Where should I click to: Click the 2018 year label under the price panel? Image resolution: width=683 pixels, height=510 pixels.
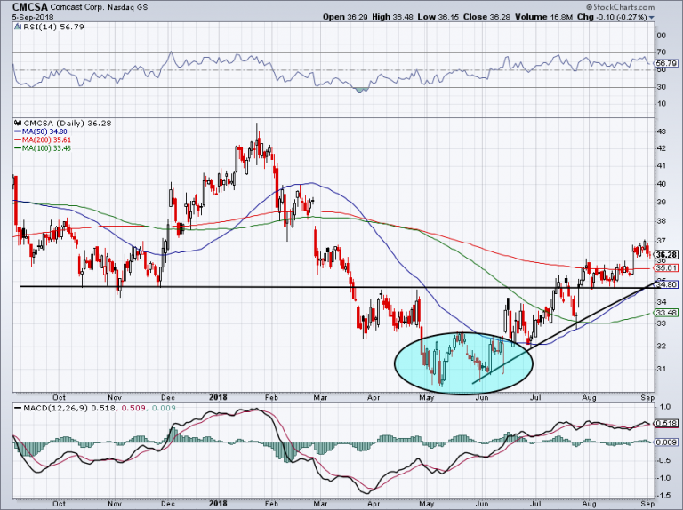218,397
